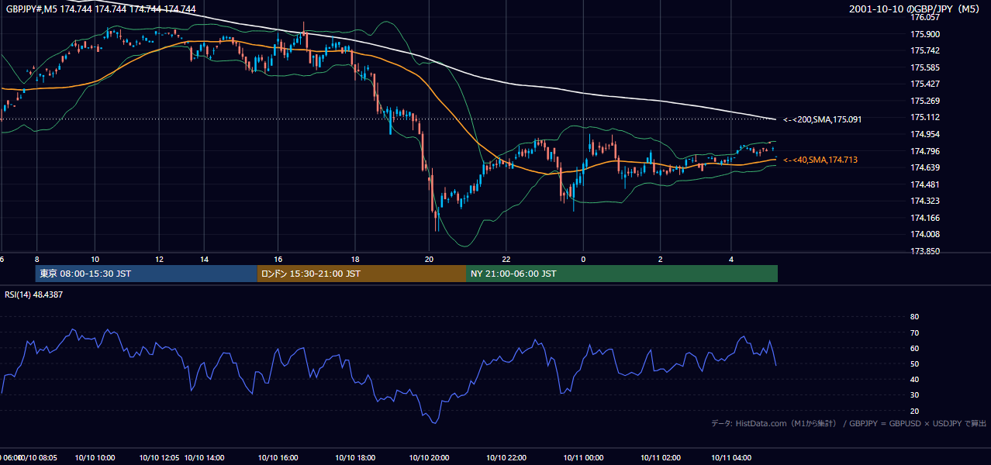Click price axis value 175.900

(925, 34)
